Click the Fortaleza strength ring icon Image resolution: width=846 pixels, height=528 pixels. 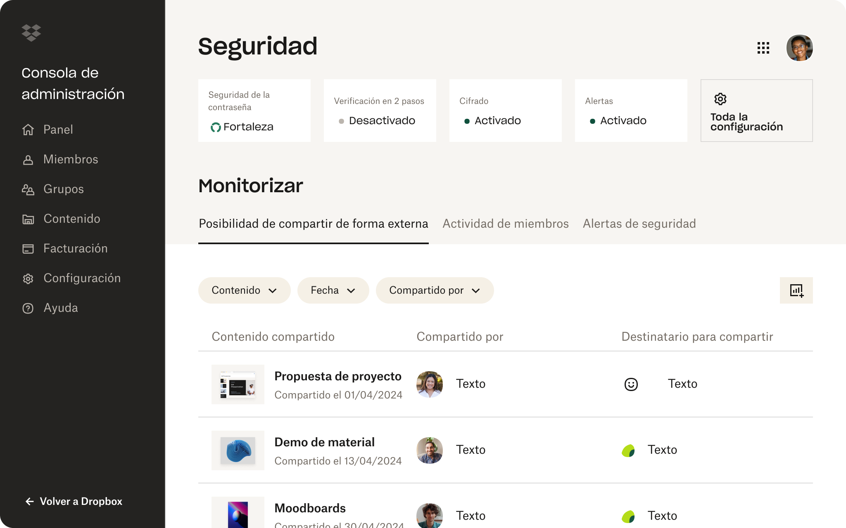216,127
